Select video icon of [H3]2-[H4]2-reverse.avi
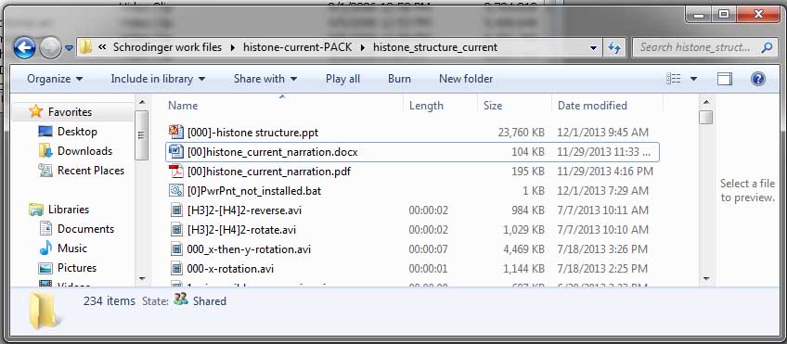The width and height of the screenshot is (787, 344). pos(176,210)
